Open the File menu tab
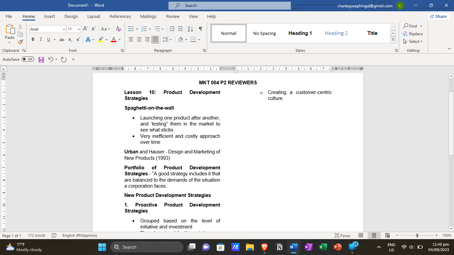The height and width of the screenshot is (255, 454). [x=9, y=16]
